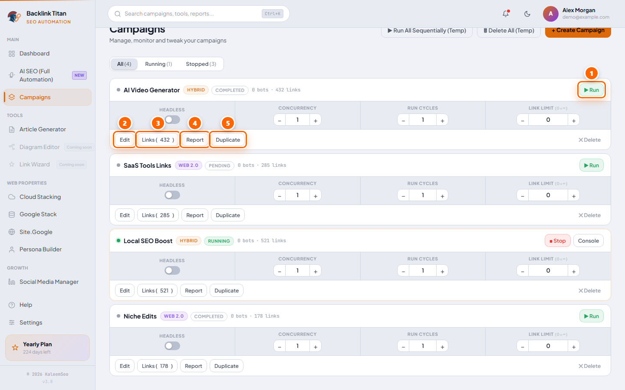
Task: Toggle dark mode moon icon
Action: [x=527, y=14]
